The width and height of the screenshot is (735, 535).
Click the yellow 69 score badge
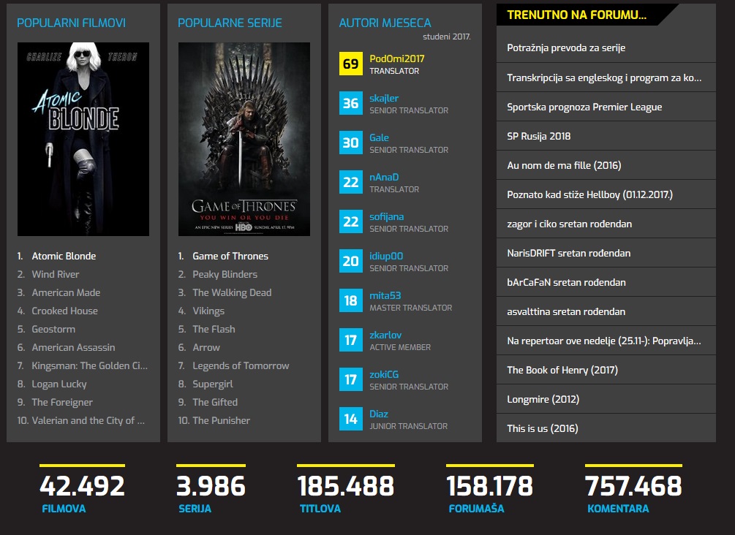pyautogui.click(x=351, y=64)
